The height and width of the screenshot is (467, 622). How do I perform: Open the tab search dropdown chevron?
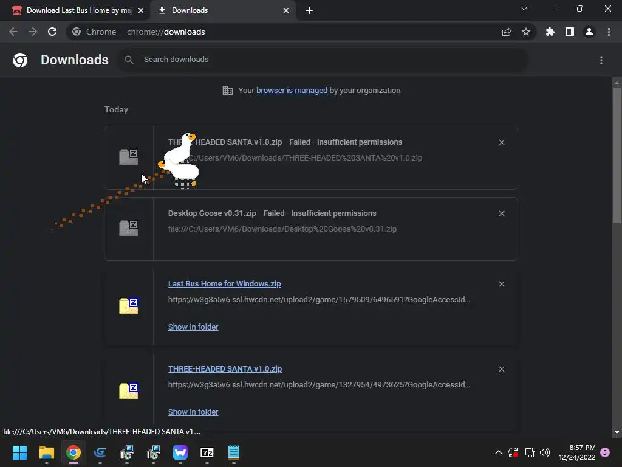(x=524, y=9)
